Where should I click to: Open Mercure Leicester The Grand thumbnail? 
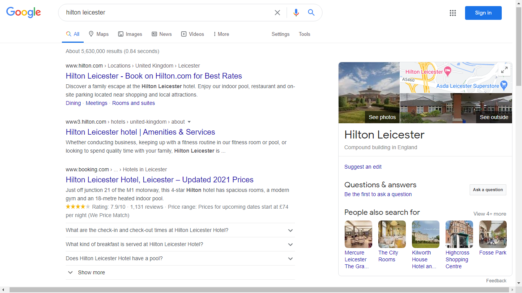(358, 234)
